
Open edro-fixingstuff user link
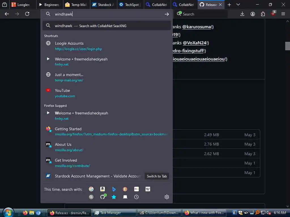(x=188, y=51)
